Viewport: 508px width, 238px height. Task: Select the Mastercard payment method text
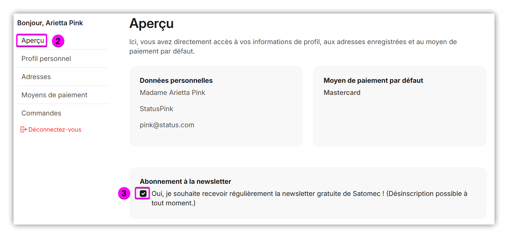[342, 93]
